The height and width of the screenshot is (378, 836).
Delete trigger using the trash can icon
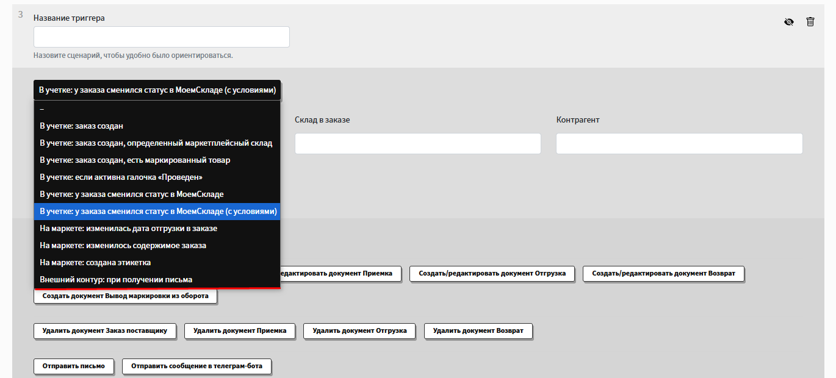[x=810, y=22]
